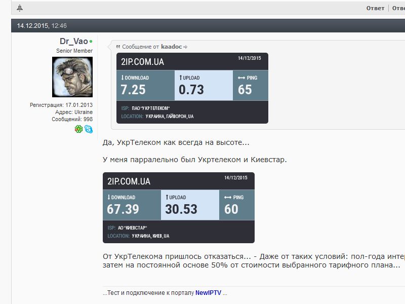This screenshot has height=304, width=405.
Task: Select text 'Да, УкрТелеком как всегда на высоте...'
Action: 176,142
